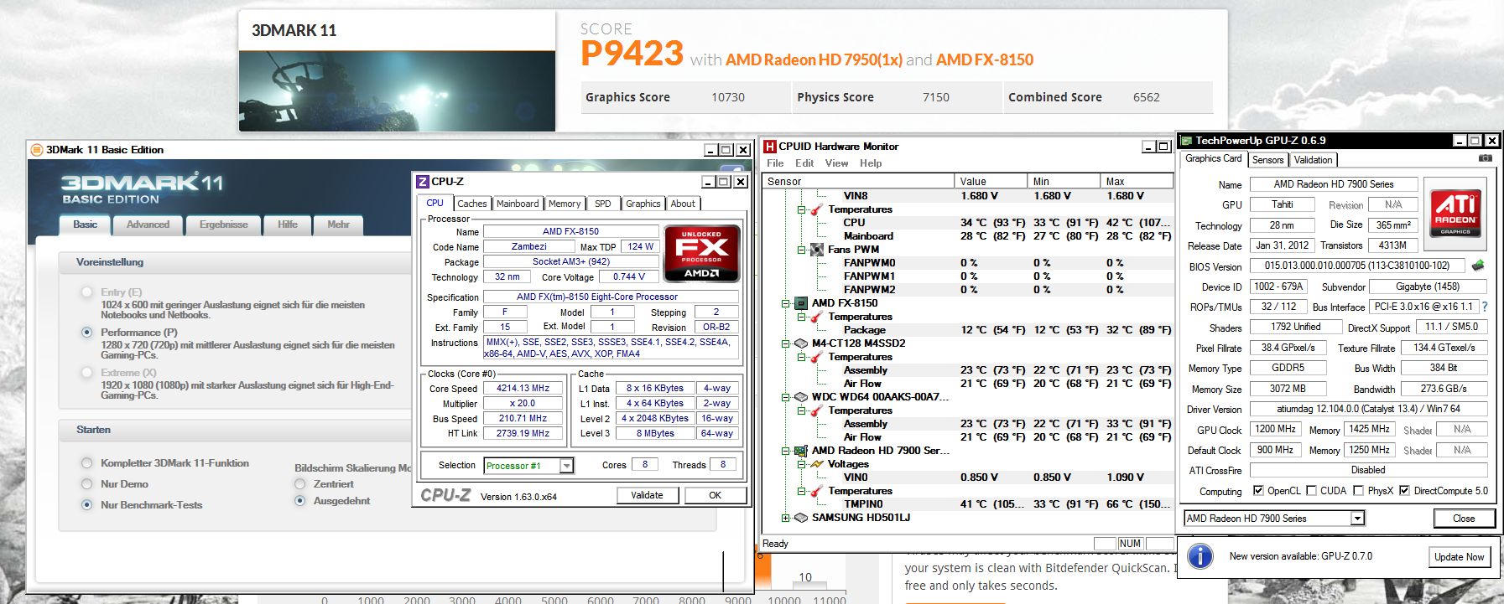Click the AMD FX-8150 processor icon in Hardware Monitor
The width and height of the screenshot is (1504, 604).
tap(801, 303)
